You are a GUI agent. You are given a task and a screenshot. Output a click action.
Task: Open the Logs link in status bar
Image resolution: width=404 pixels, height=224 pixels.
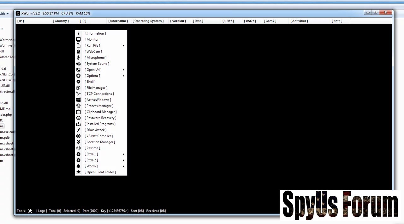tap(41, 211)
